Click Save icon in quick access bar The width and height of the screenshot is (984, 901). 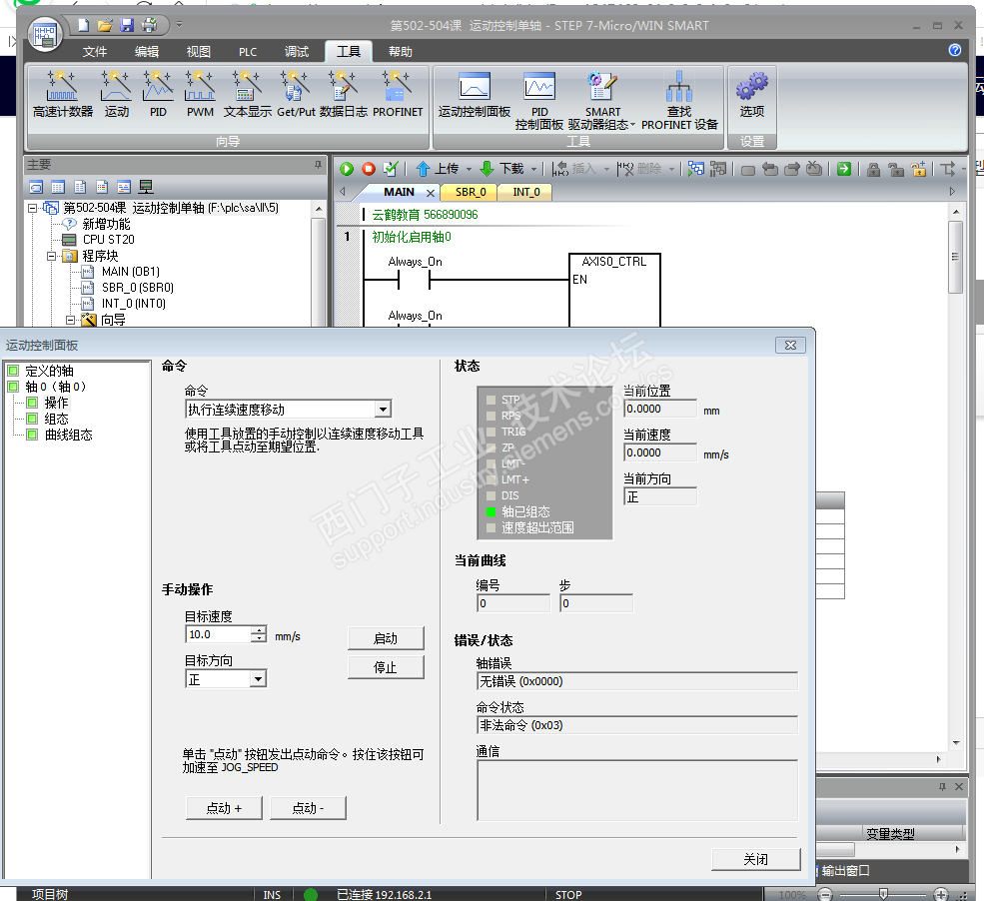coord(127,25)
